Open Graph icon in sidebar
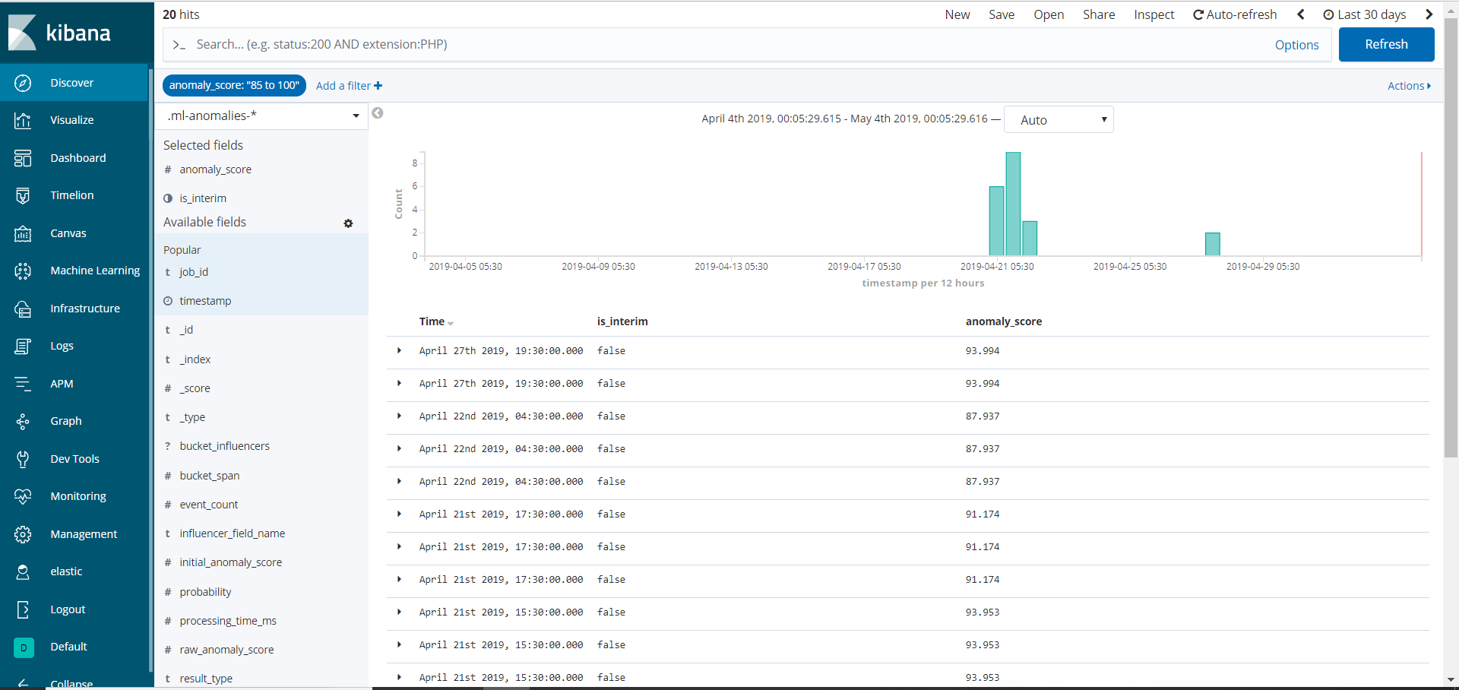 [x=23, y=421]
